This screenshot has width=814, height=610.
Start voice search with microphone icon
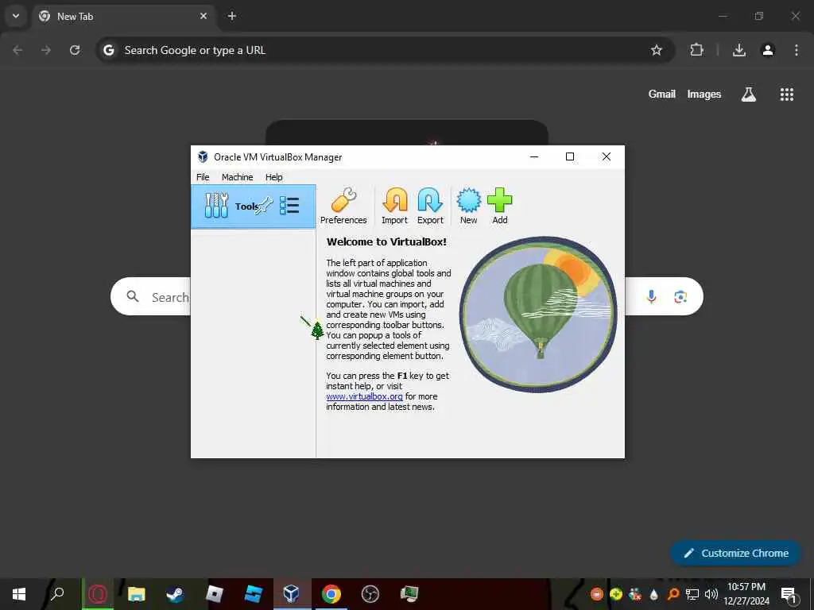click(652, 297)
